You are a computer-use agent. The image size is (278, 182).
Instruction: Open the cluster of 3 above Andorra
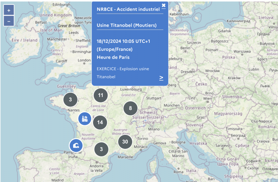click(x=101, y=149)
